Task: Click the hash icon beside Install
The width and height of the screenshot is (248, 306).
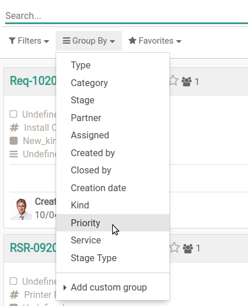Action: tap(14, 128)
